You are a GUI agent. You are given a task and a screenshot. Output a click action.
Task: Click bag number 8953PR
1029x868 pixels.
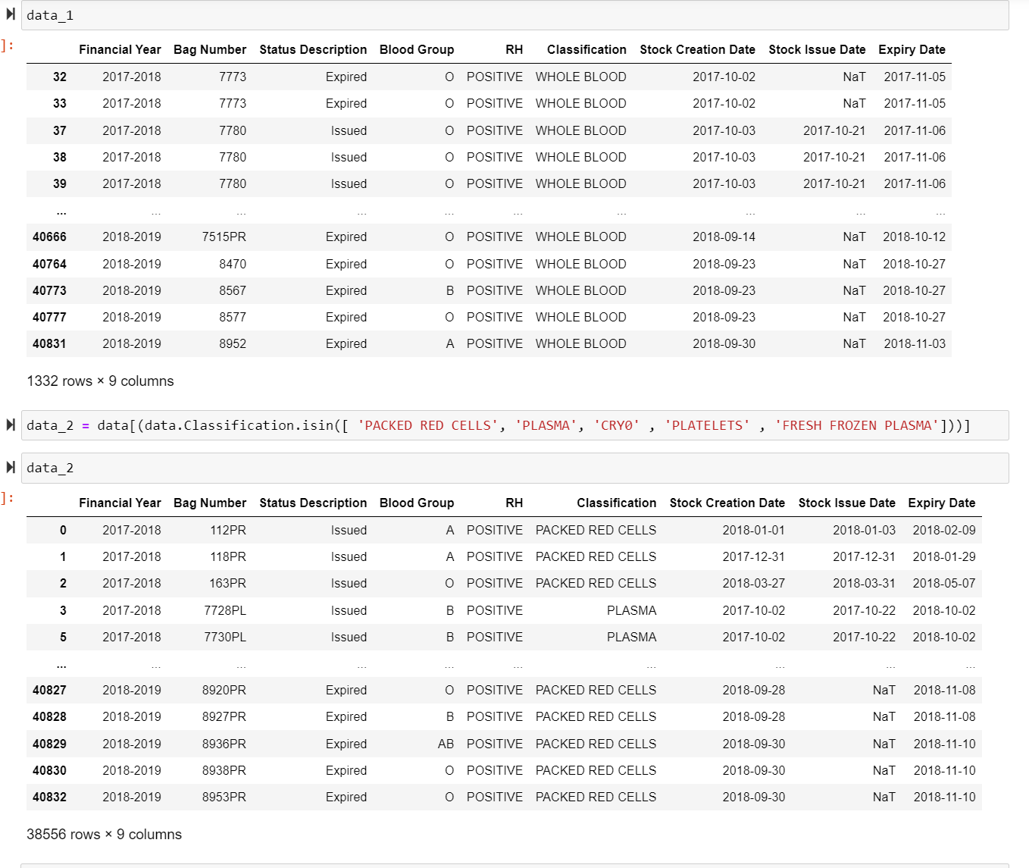tap(224, 797)
